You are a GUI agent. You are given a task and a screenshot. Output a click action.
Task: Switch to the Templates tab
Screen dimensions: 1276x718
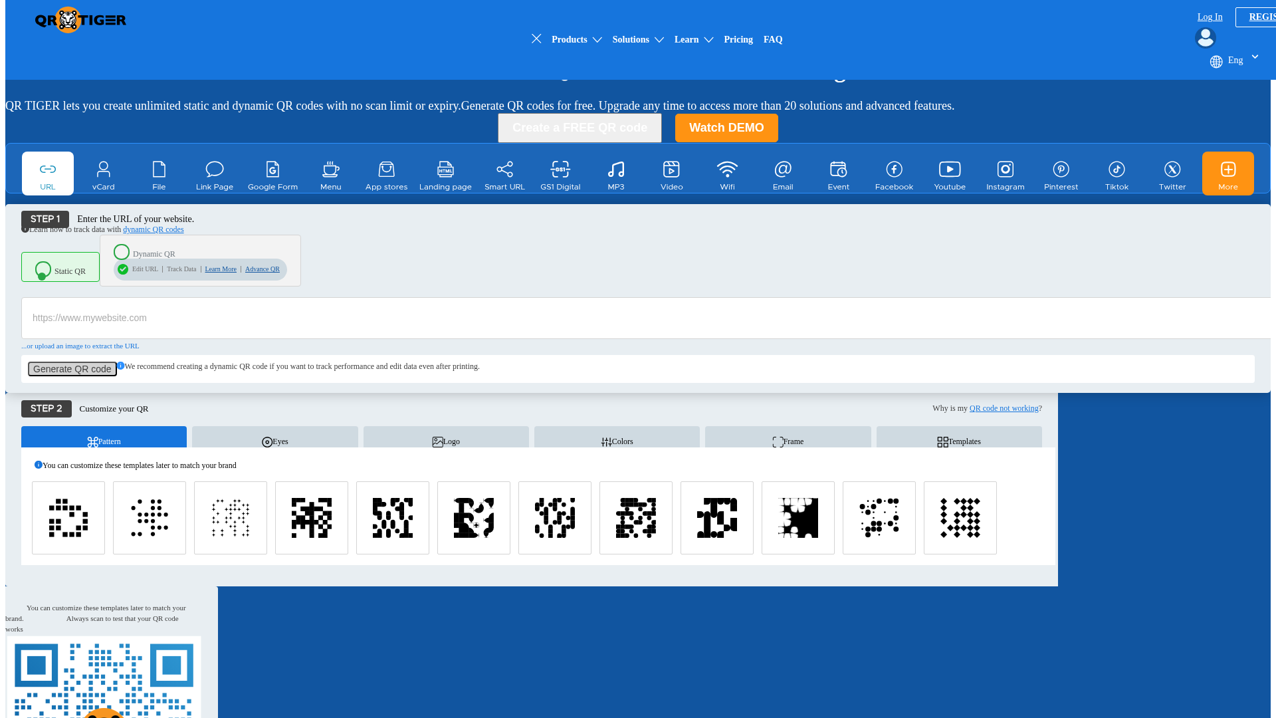click(959, 437)
